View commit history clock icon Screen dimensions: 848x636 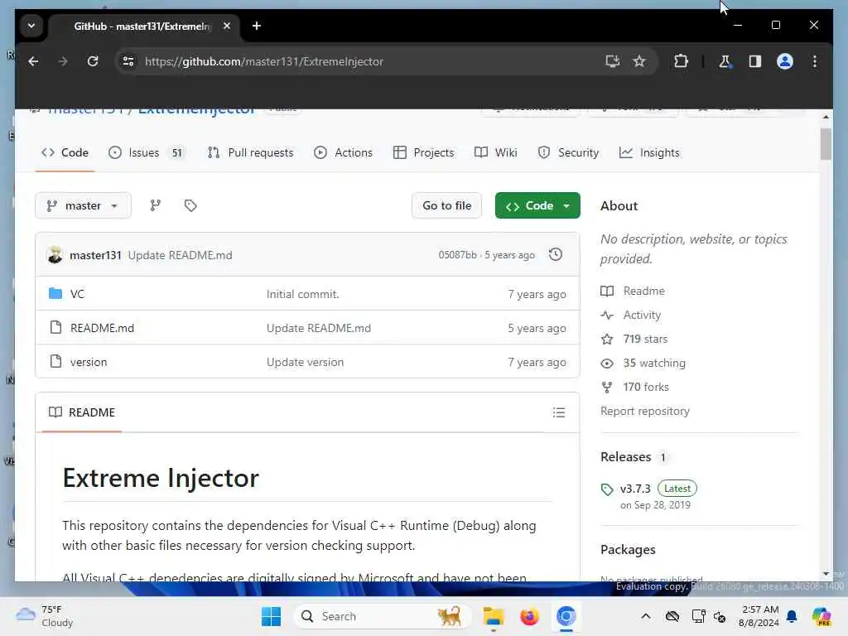[556, 254]
